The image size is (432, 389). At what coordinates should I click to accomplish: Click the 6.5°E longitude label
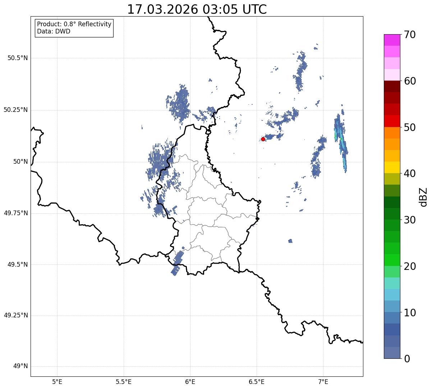(257, 381)
